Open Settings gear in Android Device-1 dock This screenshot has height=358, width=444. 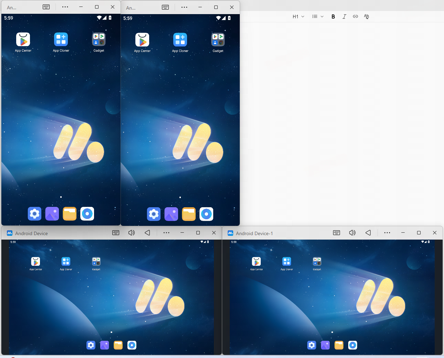(312, 345)
